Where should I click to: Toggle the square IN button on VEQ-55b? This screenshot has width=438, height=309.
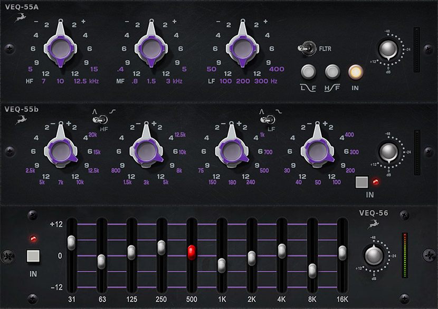(x=361, y=182)
